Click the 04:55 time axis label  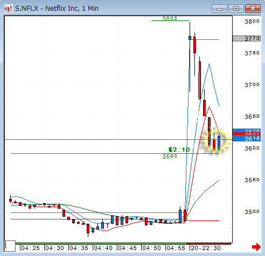(x=176, y=248)
